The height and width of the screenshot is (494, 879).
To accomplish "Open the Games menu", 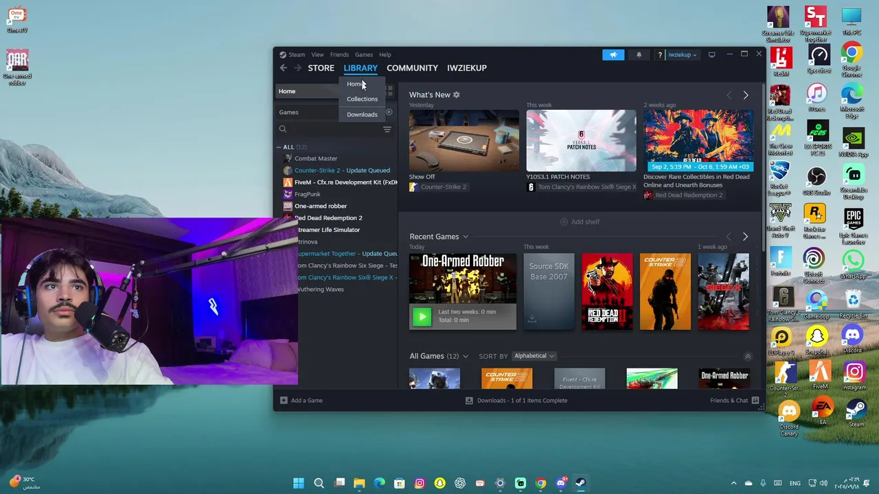I will (364, 55).
